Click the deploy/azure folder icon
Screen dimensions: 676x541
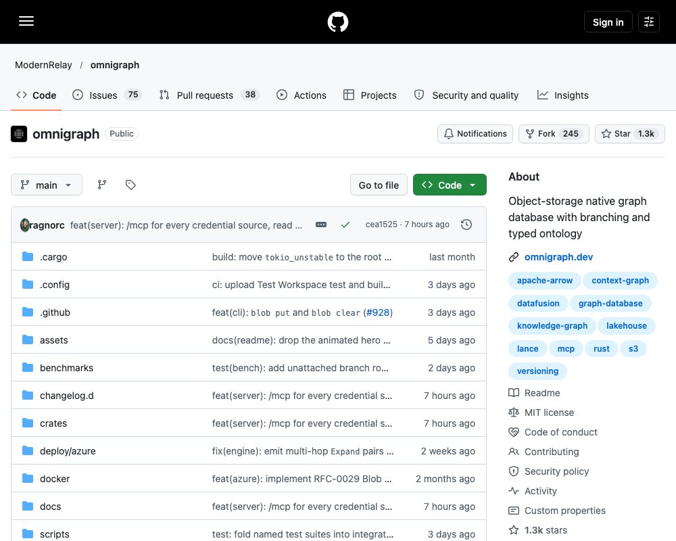pos(28,451)
